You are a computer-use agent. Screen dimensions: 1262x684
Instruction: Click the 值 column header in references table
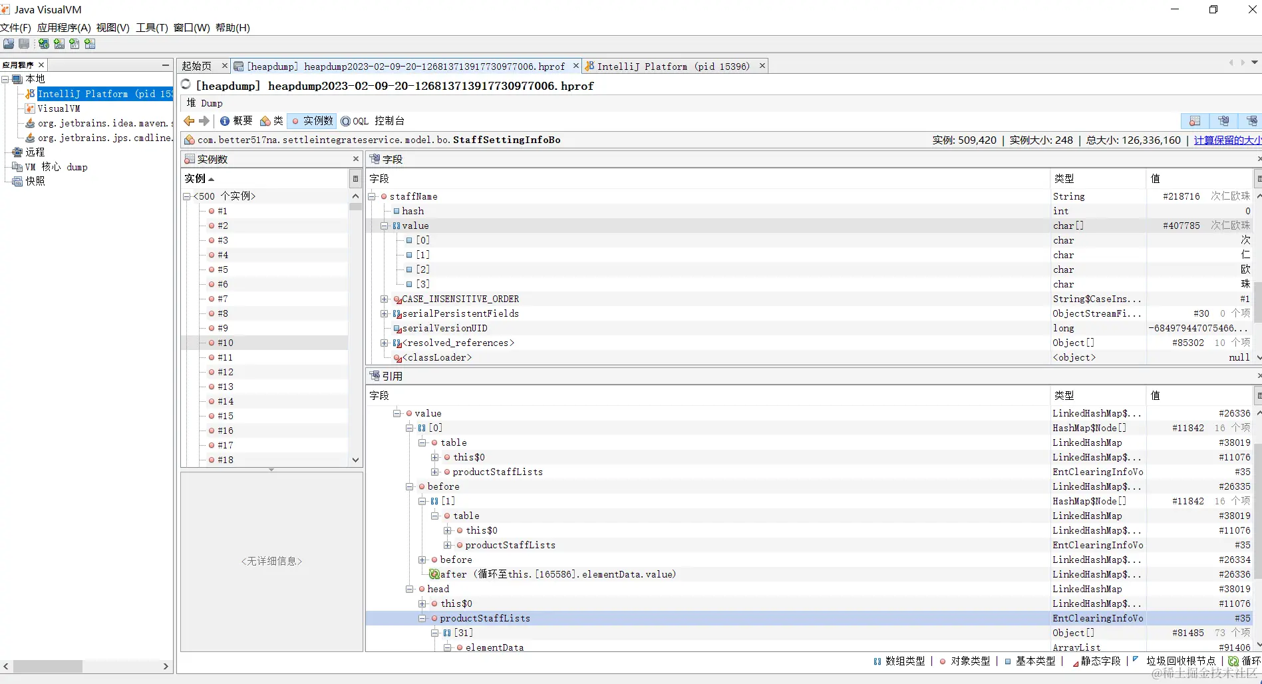coord(1200,395)
